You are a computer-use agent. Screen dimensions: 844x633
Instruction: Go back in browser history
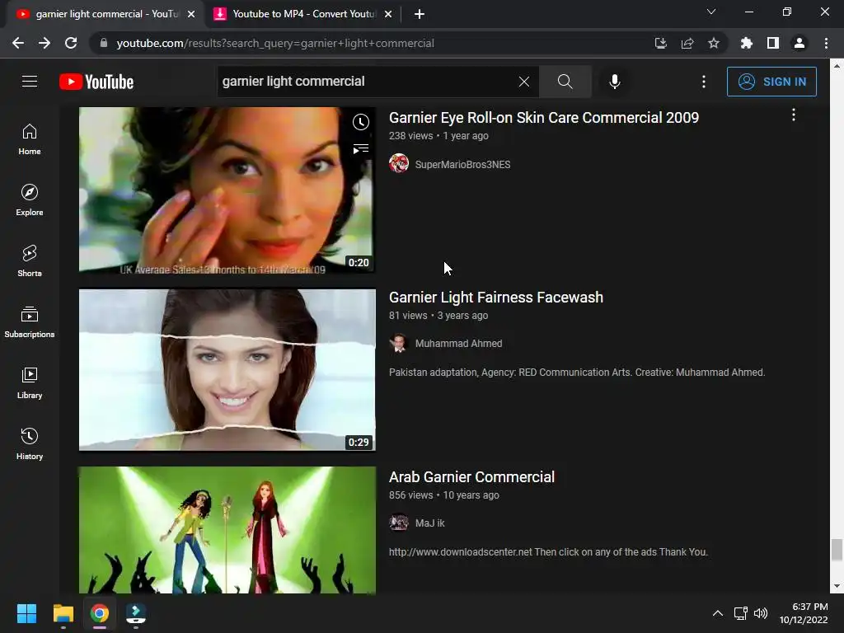point(18,43)
